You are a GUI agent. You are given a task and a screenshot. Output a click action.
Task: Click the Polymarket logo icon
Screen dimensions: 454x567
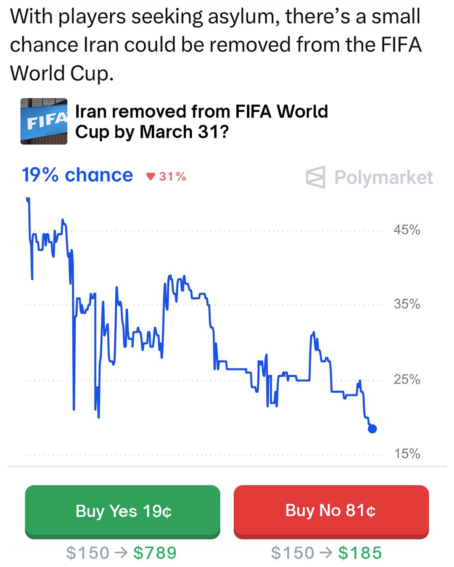coord(316,177)
